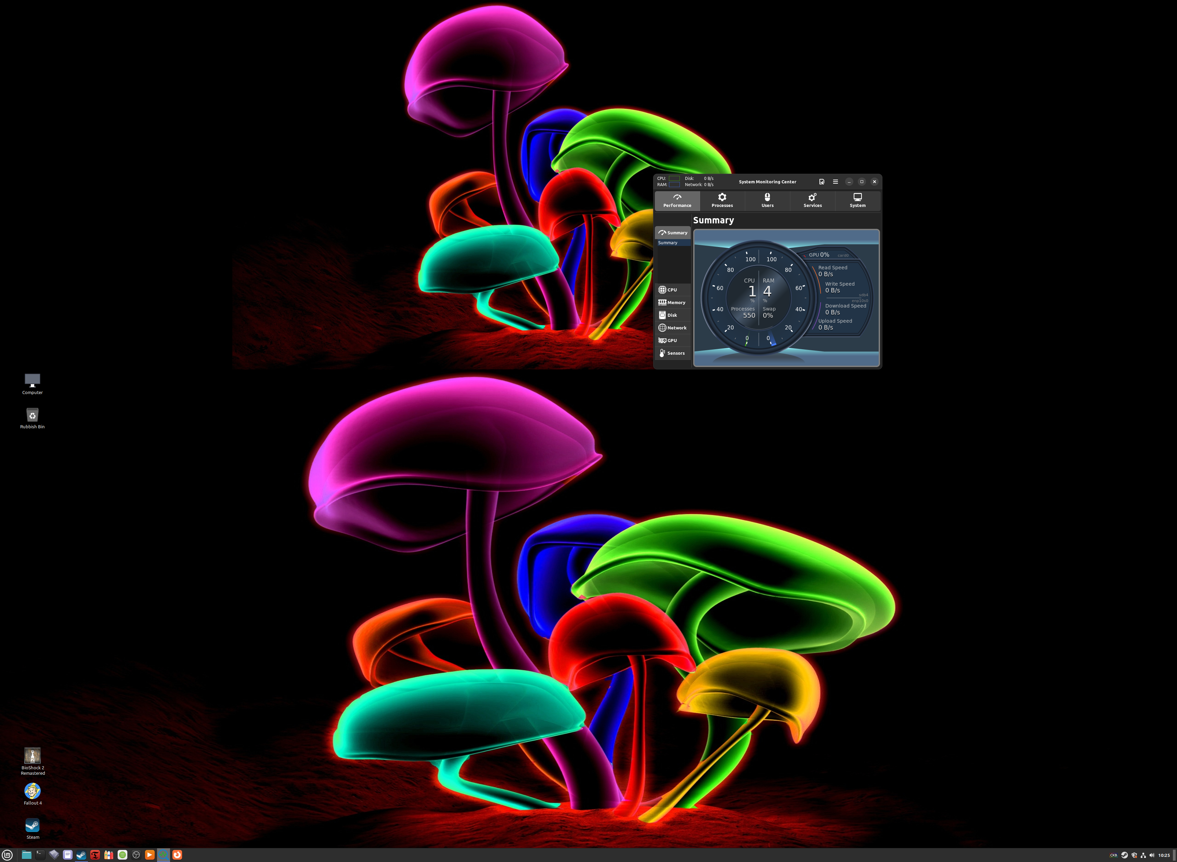Click the Summary gauge dashboard graphic
Image resolution: width=1177 pixels, height=862 pixels.
tap(786, 298)
